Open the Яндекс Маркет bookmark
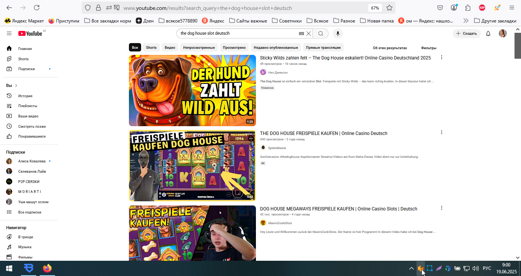The height and width of the screenshot is (276, 521). (x=24, y=21)
